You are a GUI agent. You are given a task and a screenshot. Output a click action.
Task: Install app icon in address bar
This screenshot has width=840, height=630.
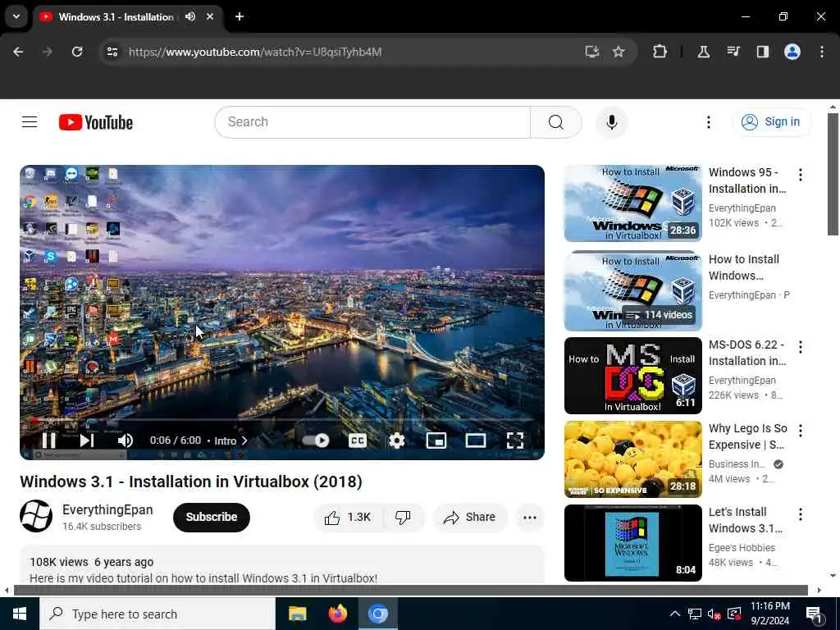pos(591,52)
